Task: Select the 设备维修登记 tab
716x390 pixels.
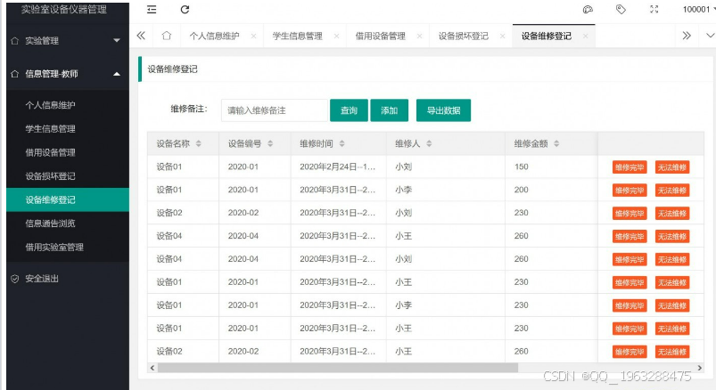Action: click(x=547, y=36)
